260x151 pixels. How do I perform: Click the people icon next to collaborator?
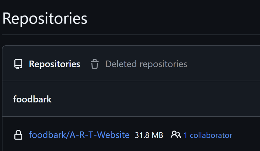tap(176, 135)
